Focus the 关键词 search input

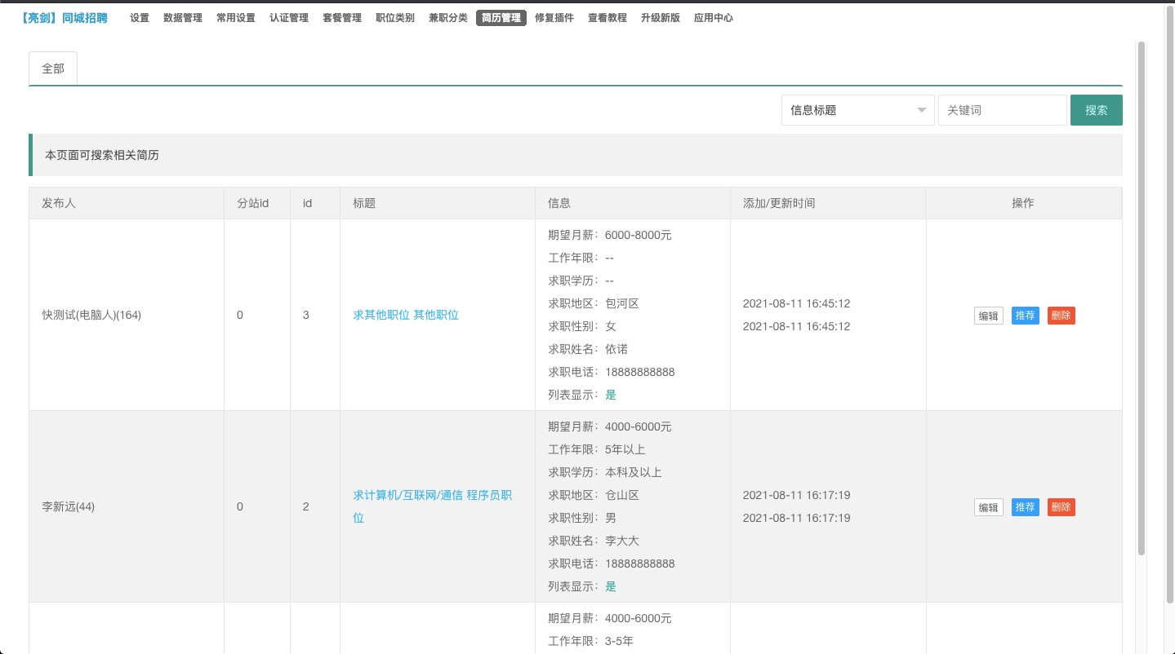tap(1003, 110)
